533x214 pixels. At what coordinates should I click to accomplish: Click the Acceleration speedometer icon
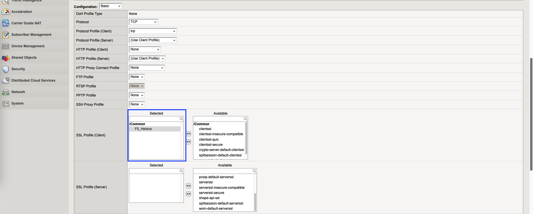[x=6, y=12]
